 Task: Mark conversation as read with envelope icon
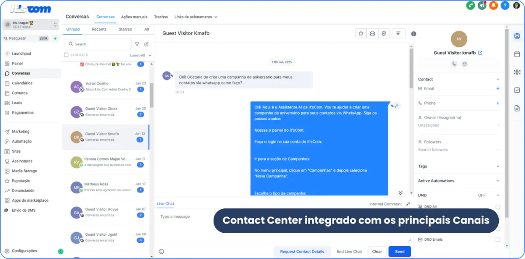click(x=372, y=33)
